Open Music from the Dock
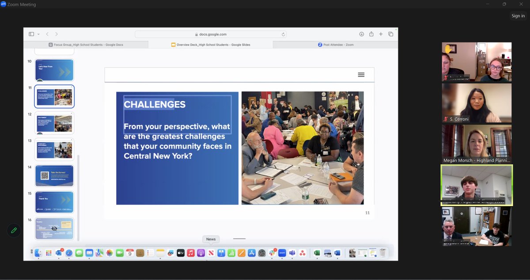 (x=191, y=253)
